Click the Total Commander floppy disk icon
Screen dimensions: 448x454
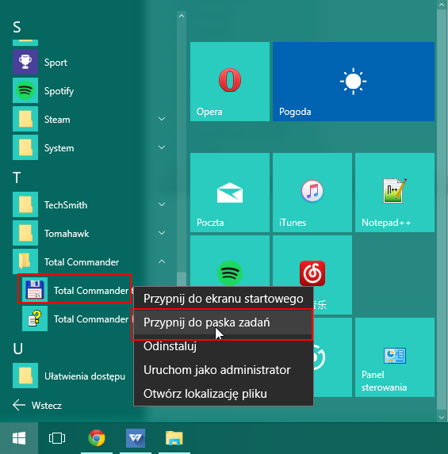coord(35,290)
